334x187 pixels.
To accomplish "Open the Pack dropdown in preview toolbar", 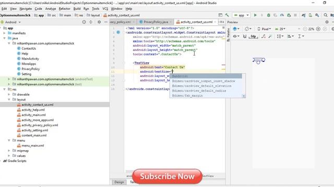I will (280, 36).
